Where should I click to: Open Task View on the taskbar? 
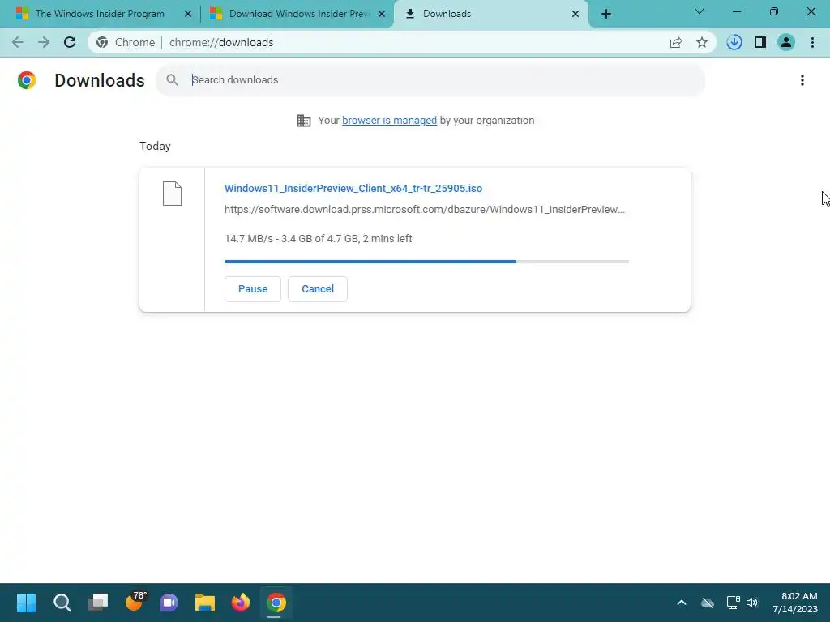point(98,603)
